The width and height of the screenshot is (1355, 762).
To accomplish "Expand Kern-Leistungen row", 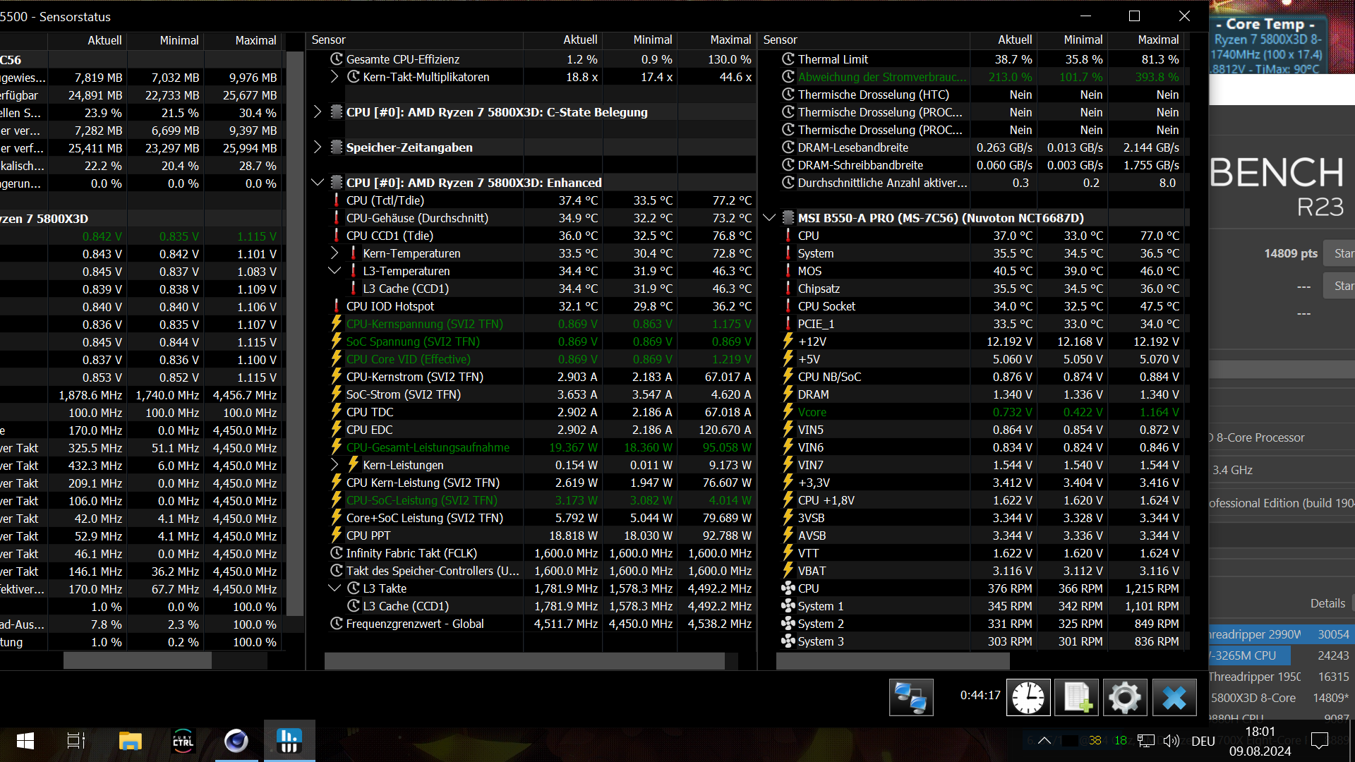I will (x=335, y=465).
